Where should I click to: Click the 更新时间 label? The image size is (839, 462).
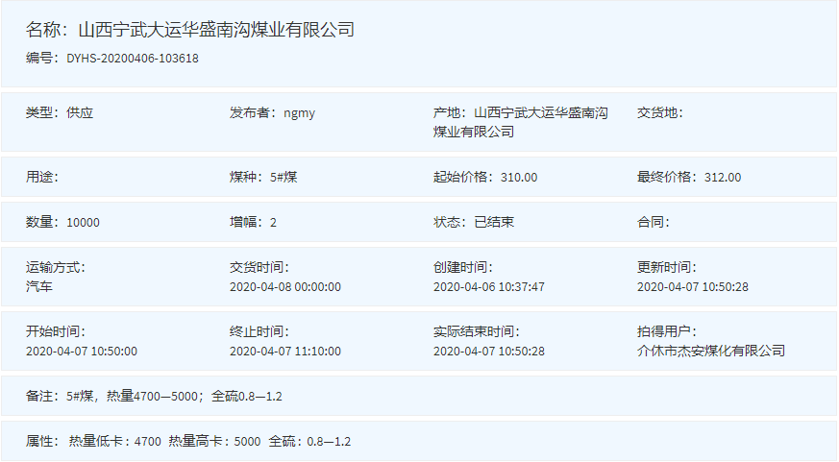coord(667,267)
